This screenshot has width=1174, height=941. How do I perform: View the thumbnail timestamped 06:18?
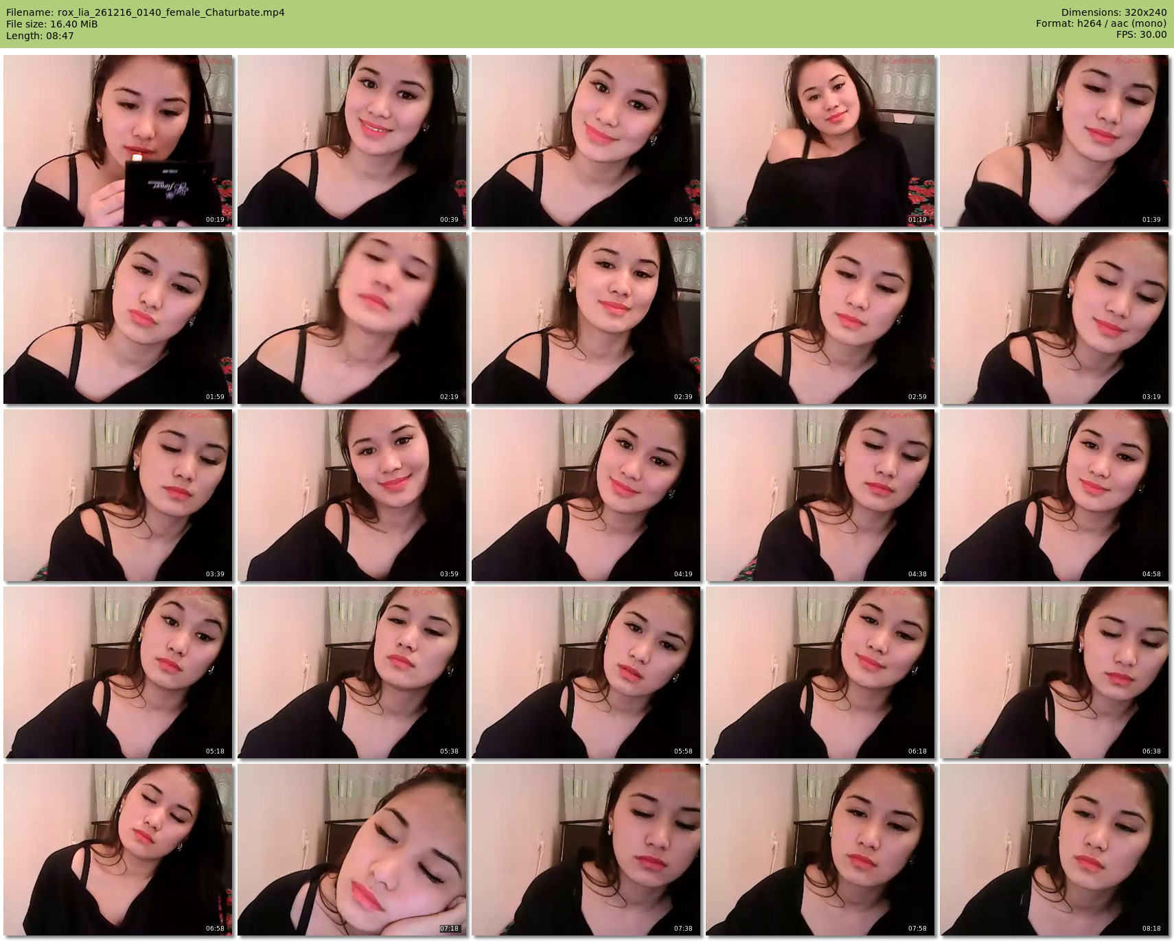[820, 672]
